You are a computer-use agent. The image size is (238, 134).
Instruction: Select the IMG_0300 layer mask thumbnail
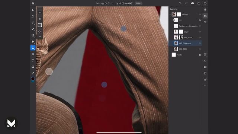181,38
